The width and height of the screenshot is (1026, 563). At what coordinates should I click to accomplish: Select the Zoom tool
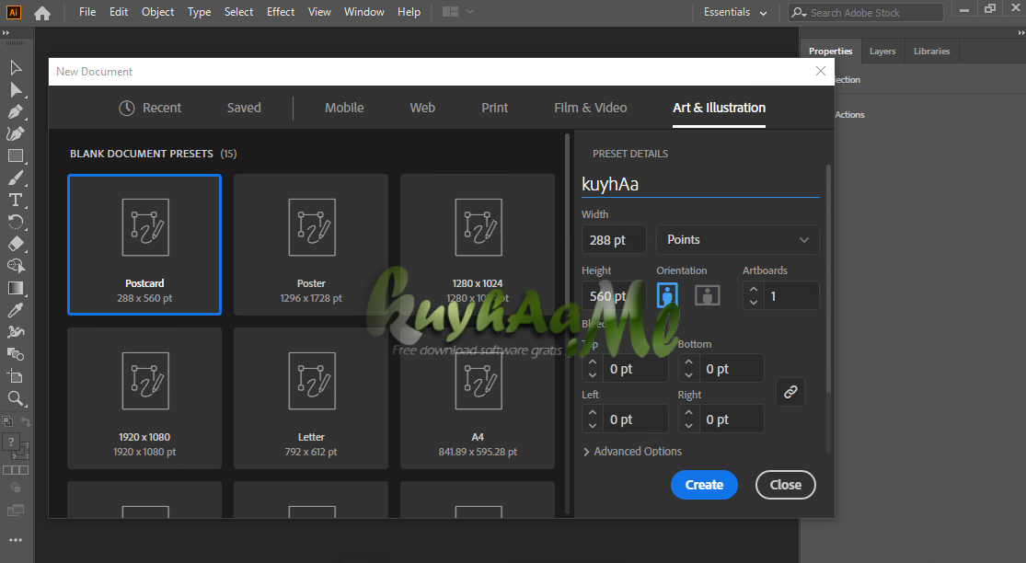(16, 398)
